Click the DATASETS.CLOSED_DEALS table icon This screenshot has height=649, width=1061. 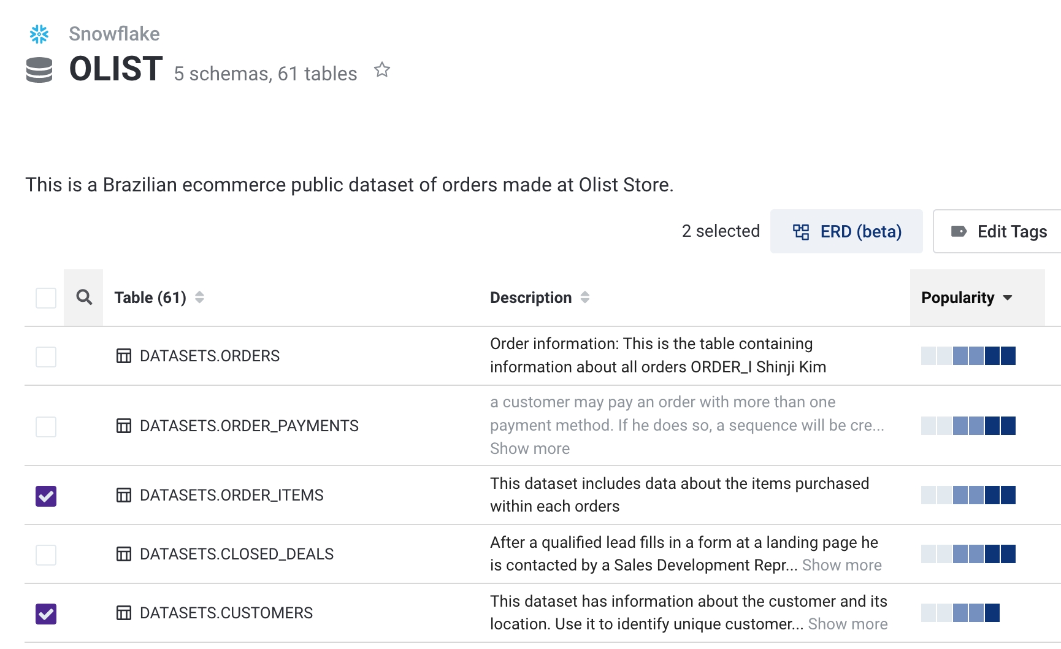point(124,555)
